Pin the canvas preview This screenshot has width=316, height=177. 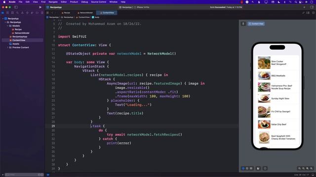click(x=243, y=24)
